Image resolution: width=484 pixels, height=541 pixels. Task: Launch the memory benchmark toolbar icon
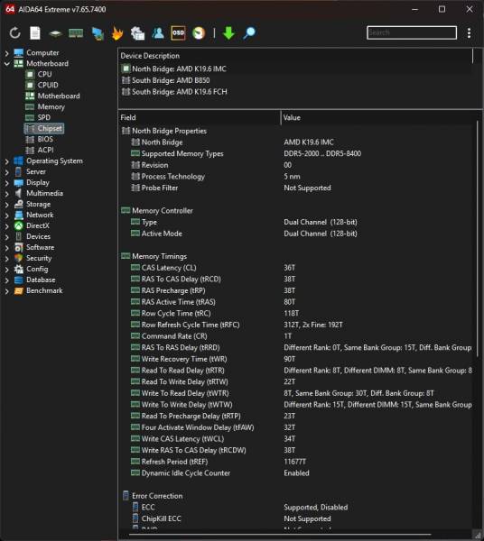[x=76, y=33]
